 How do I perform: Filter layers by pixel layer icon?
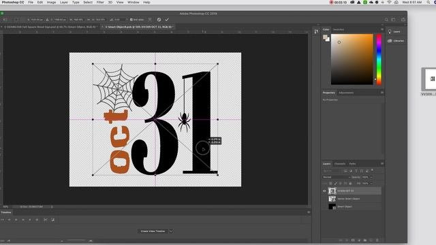[345, 171]
